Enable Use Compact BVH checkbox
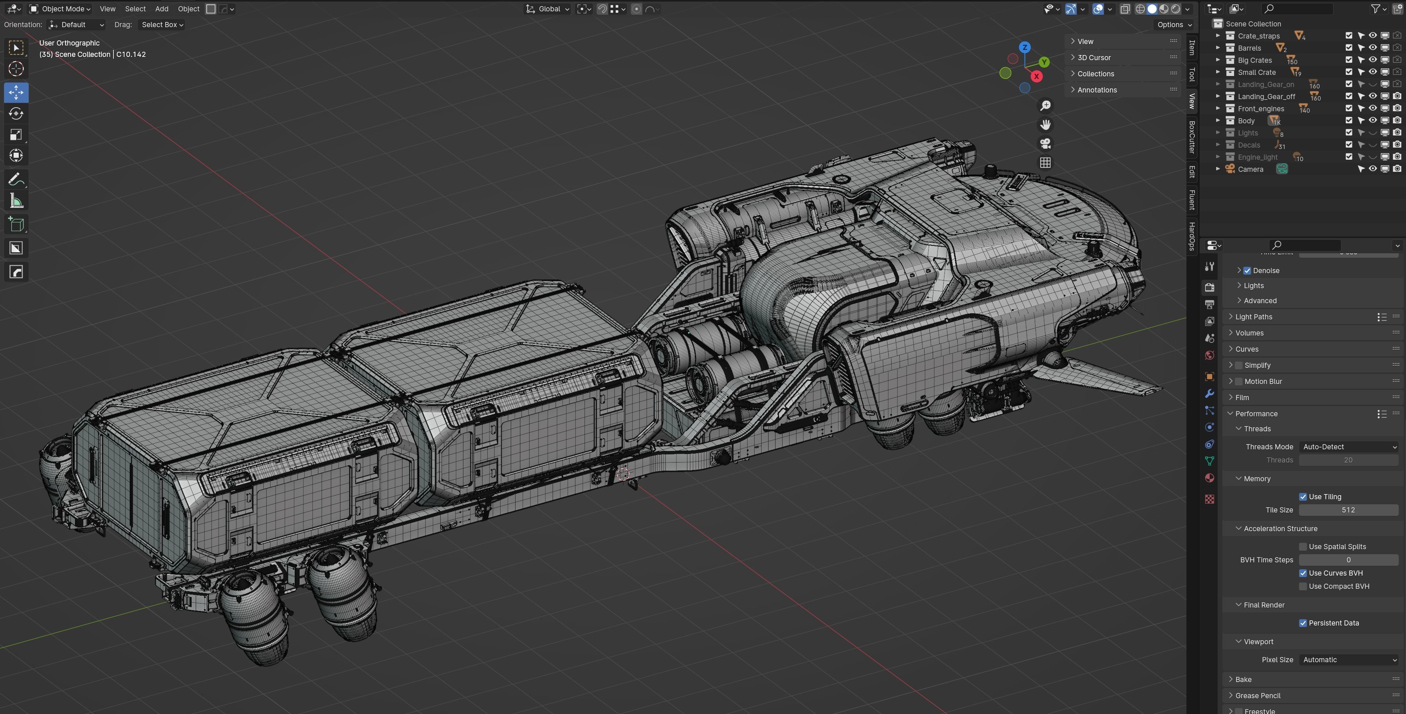 coord(1303,586)
